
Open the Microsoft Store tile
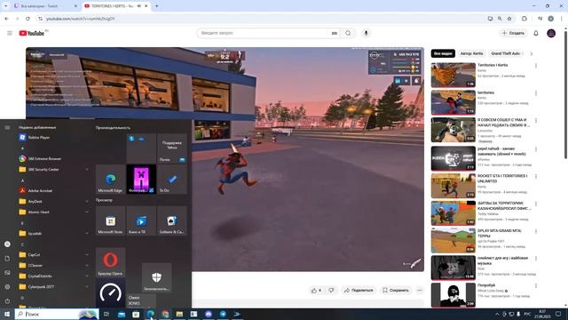(110, 221)
